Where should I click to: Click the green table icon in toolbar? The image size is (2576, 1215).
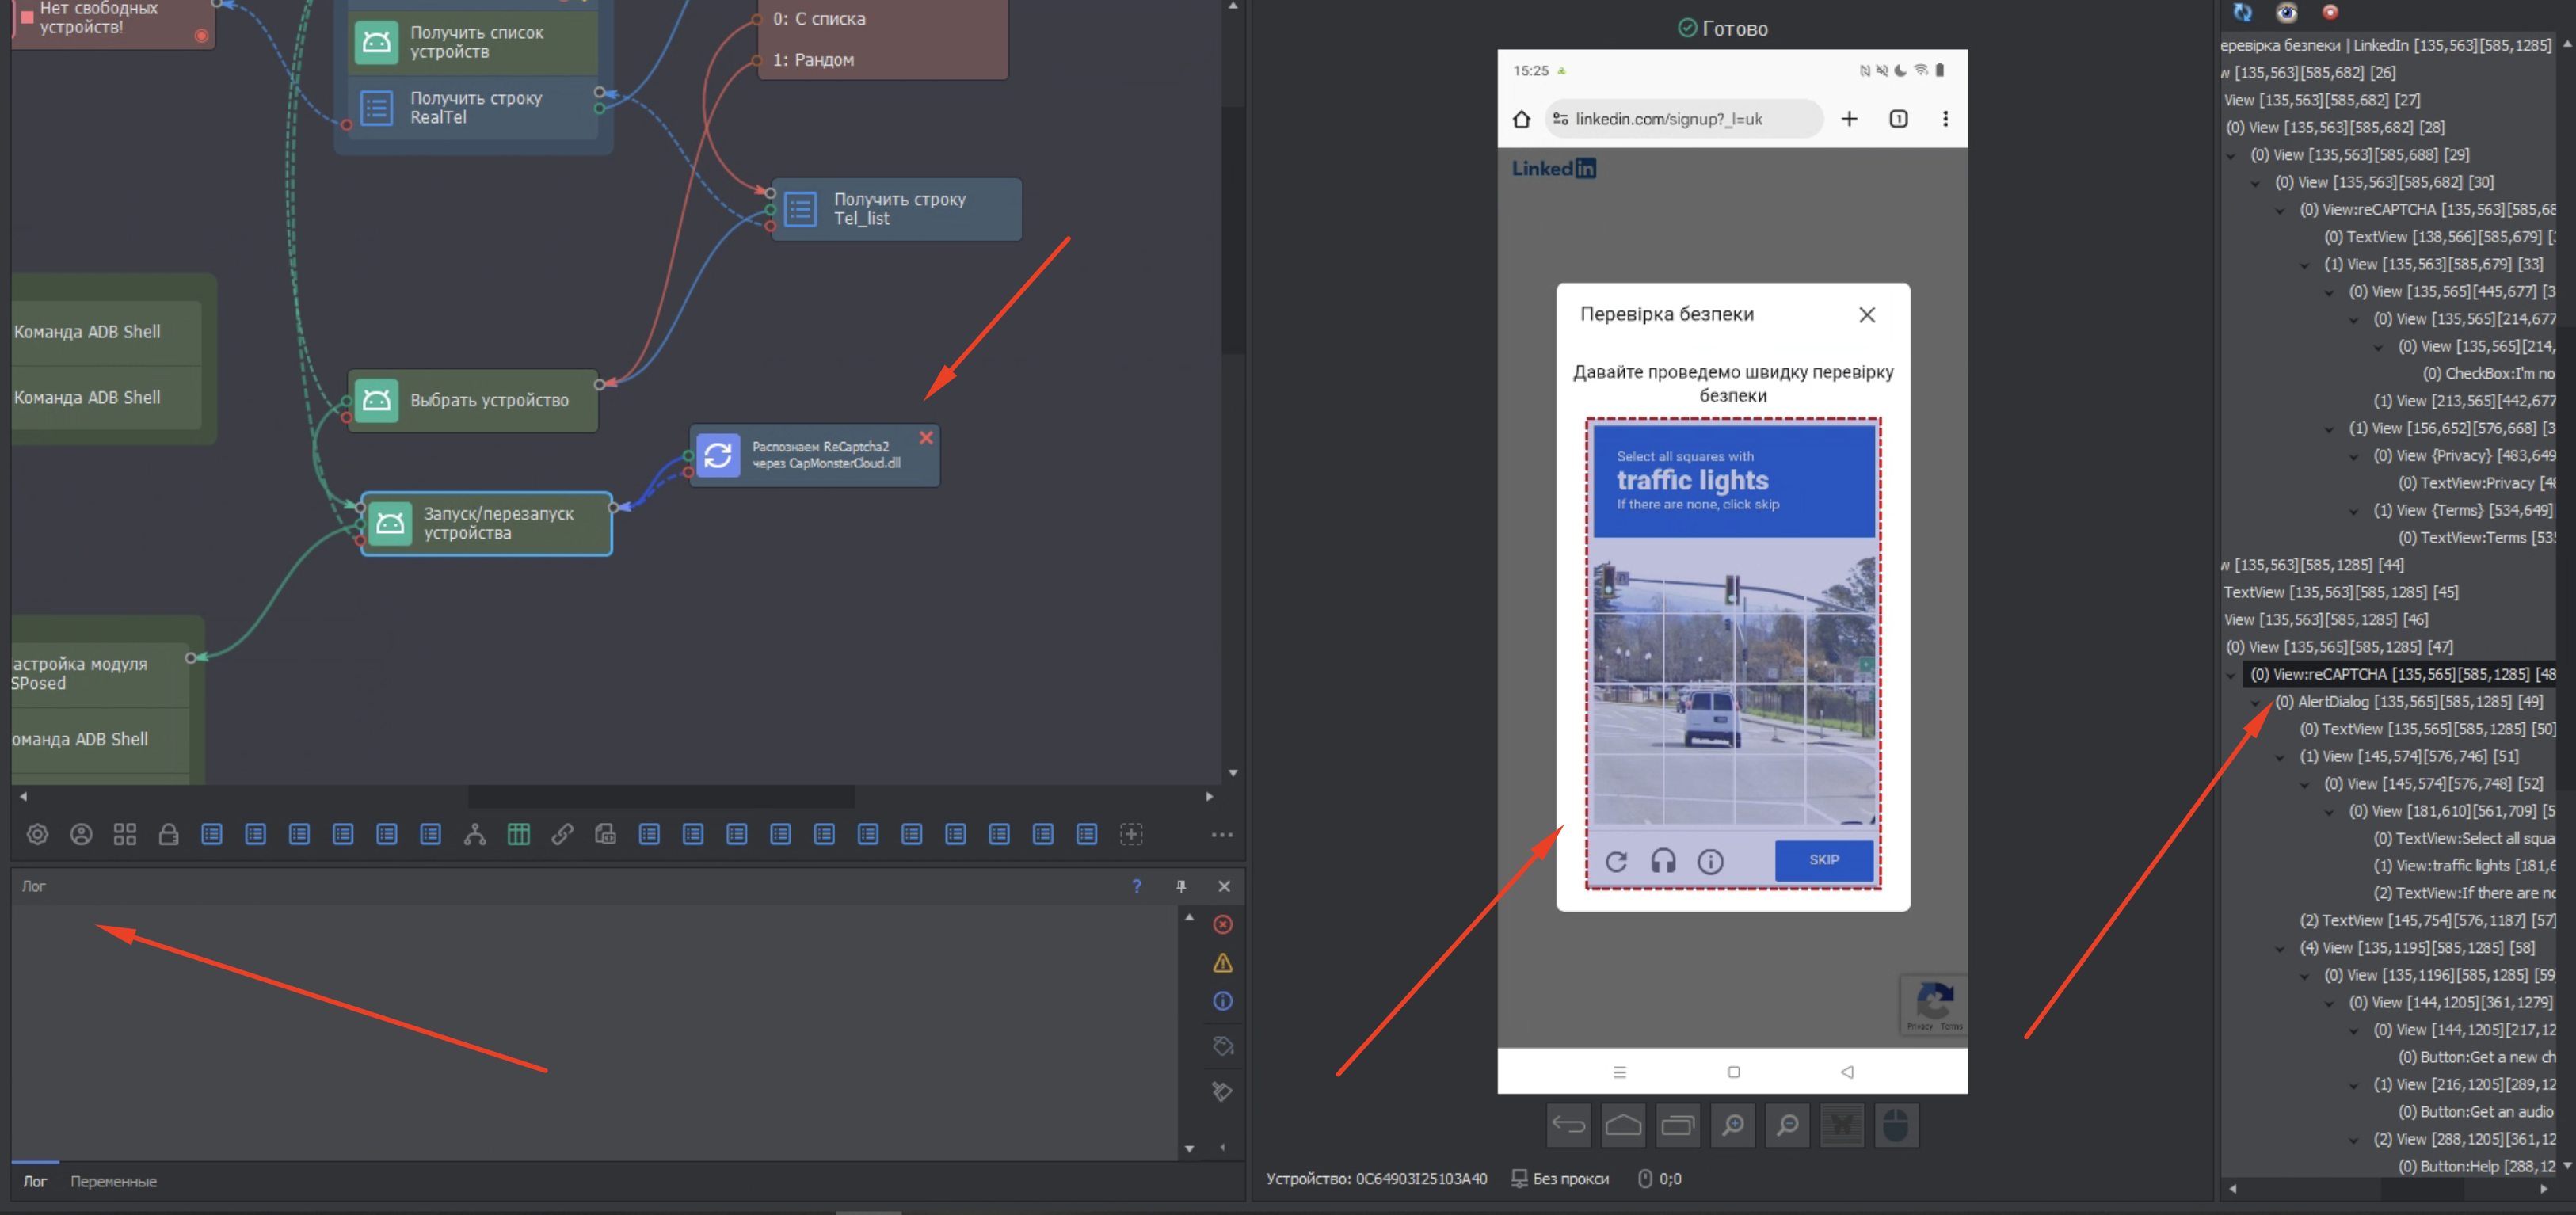pos(518,834)
